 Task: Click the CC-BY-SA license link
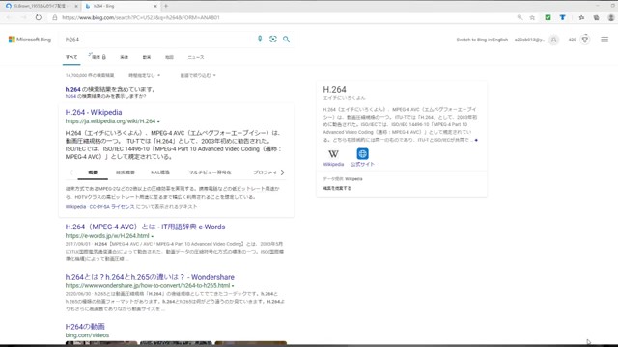point(112,207)
